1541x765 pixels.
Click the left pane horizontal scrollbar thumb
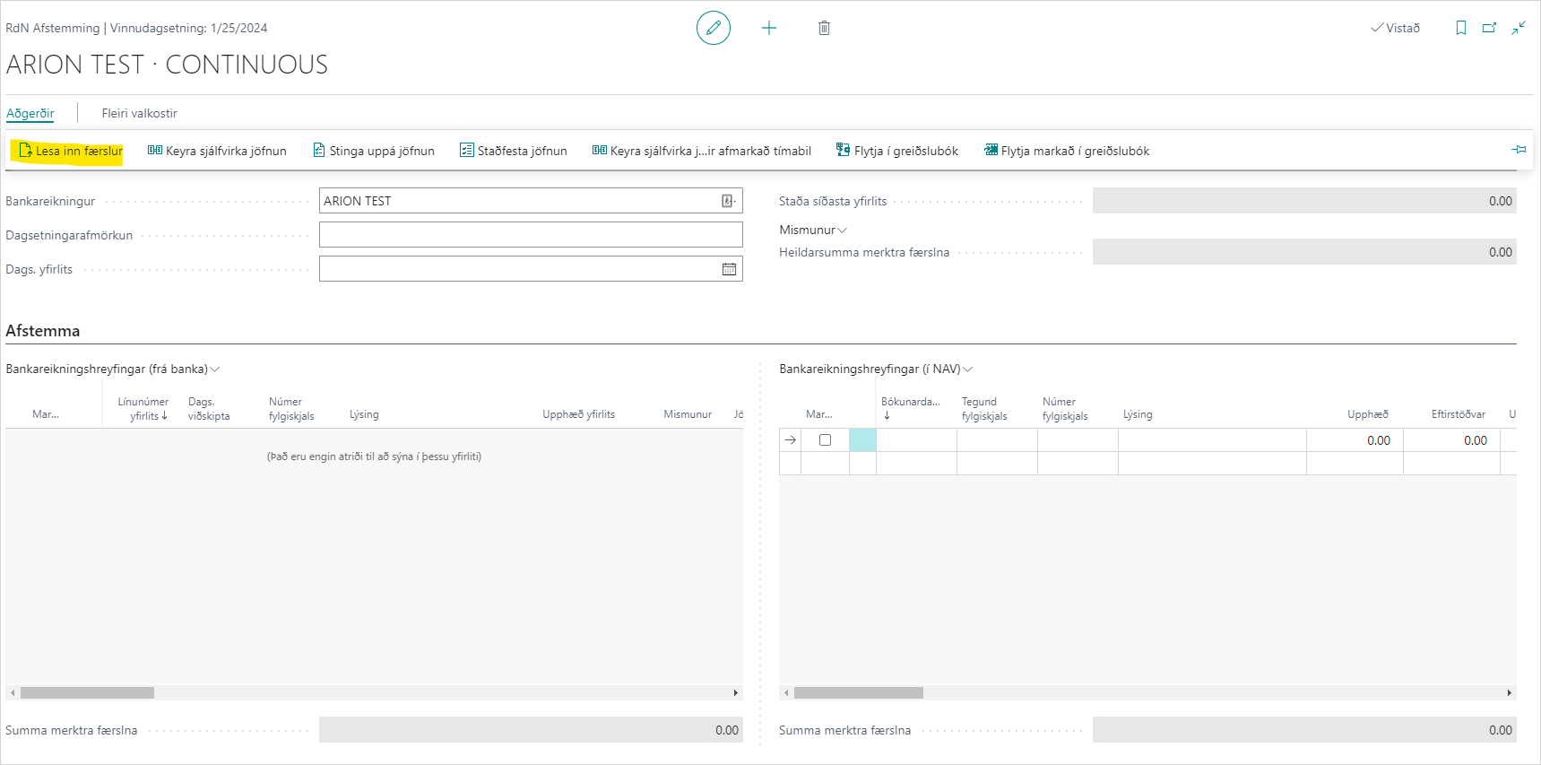click(87, 692)
